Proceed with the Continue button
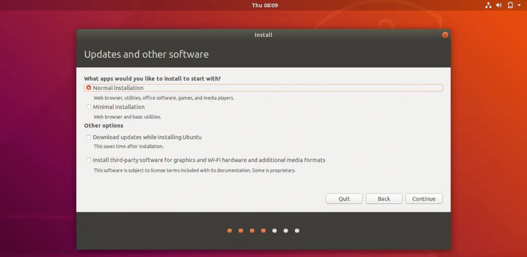 point(424,199)
